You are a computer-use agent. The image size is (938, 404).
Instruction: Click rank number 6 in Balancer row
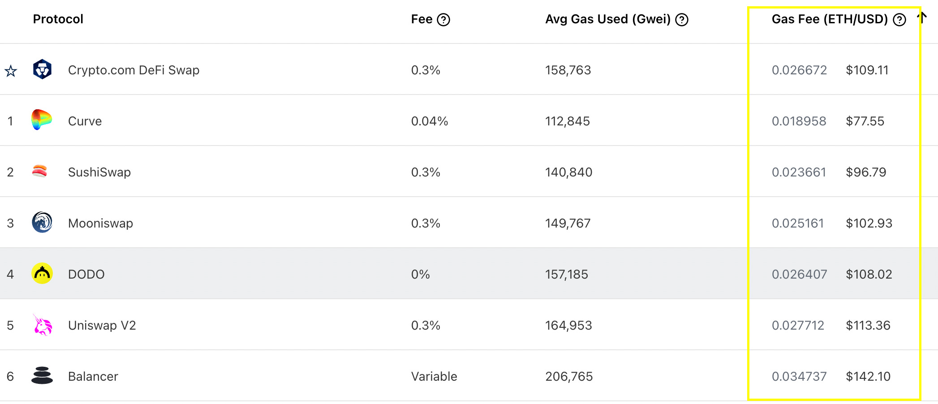coord(10,376)
